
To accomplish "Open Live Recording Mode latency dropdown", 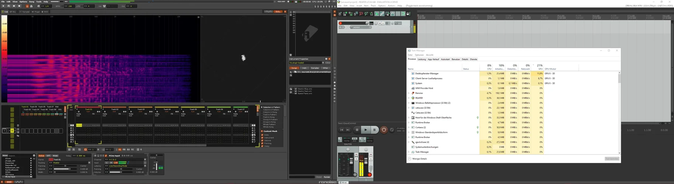I will click(145, 166).
